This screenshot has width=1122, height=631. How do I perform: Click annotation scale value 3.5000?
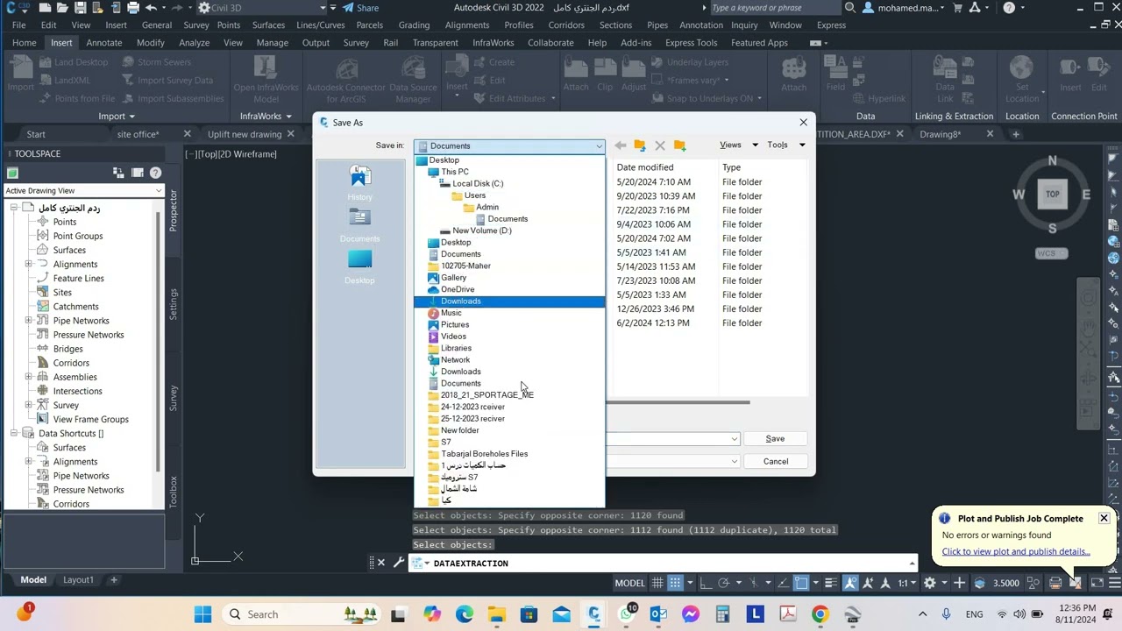point(1005,583)
